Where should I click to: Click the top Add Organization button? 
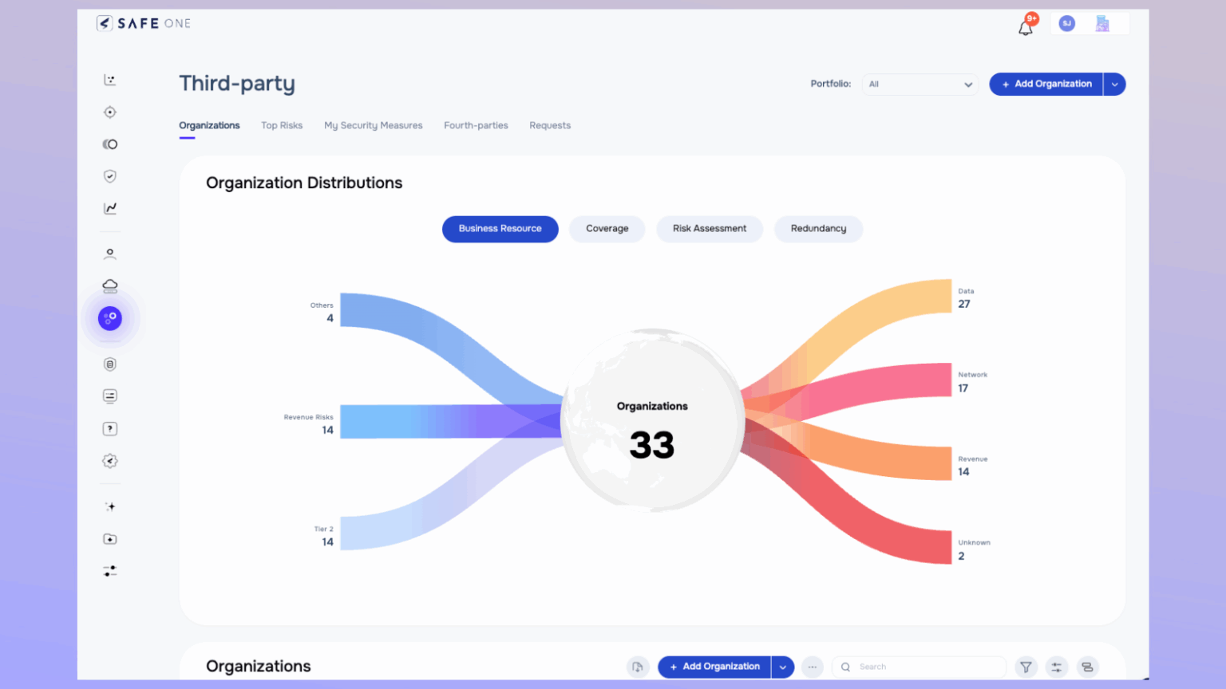pyautogui.click(x=1046, y=84)
